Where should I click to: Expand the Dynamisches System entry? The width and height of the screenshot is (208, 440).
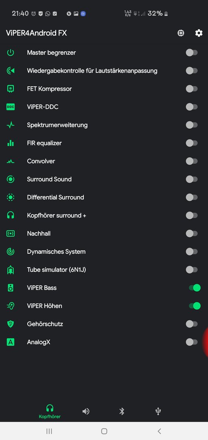(104, 252)
